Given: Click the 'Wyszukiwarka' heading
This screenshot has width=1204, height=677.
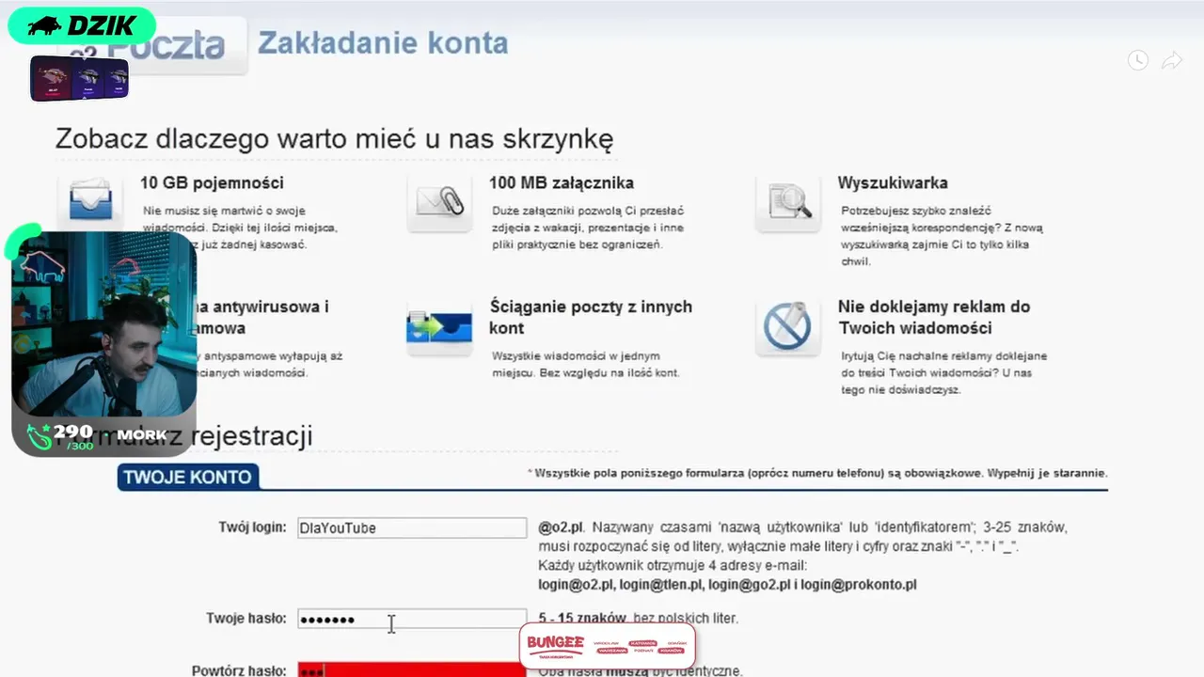Looking at the screenshot, I should point(893,182).
